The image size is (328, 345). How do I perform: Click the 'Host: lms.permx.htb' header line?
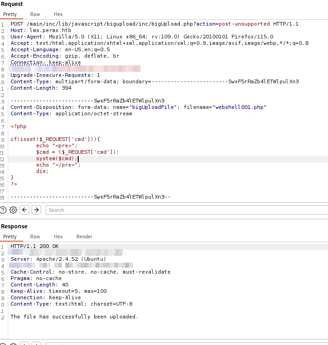(41, 30)
